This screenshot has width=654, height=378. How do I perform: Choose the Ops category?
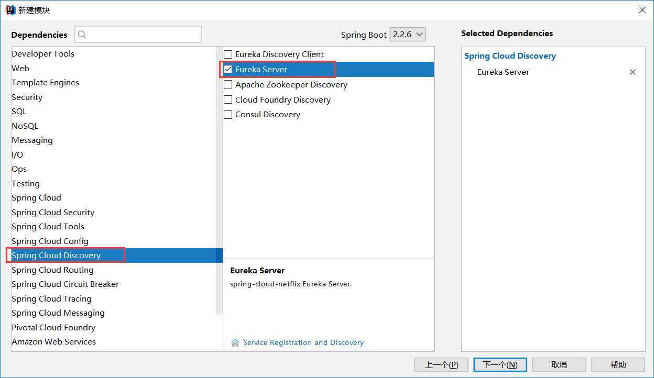tap(19, 169)
